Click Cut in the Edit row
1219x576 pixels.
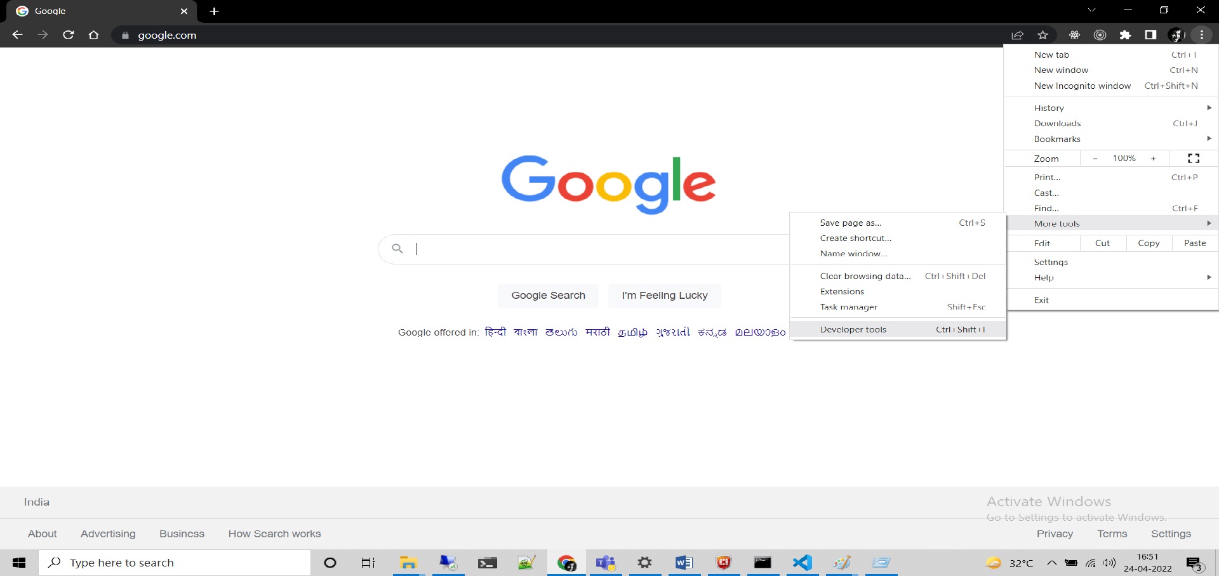pos(1103,243)
